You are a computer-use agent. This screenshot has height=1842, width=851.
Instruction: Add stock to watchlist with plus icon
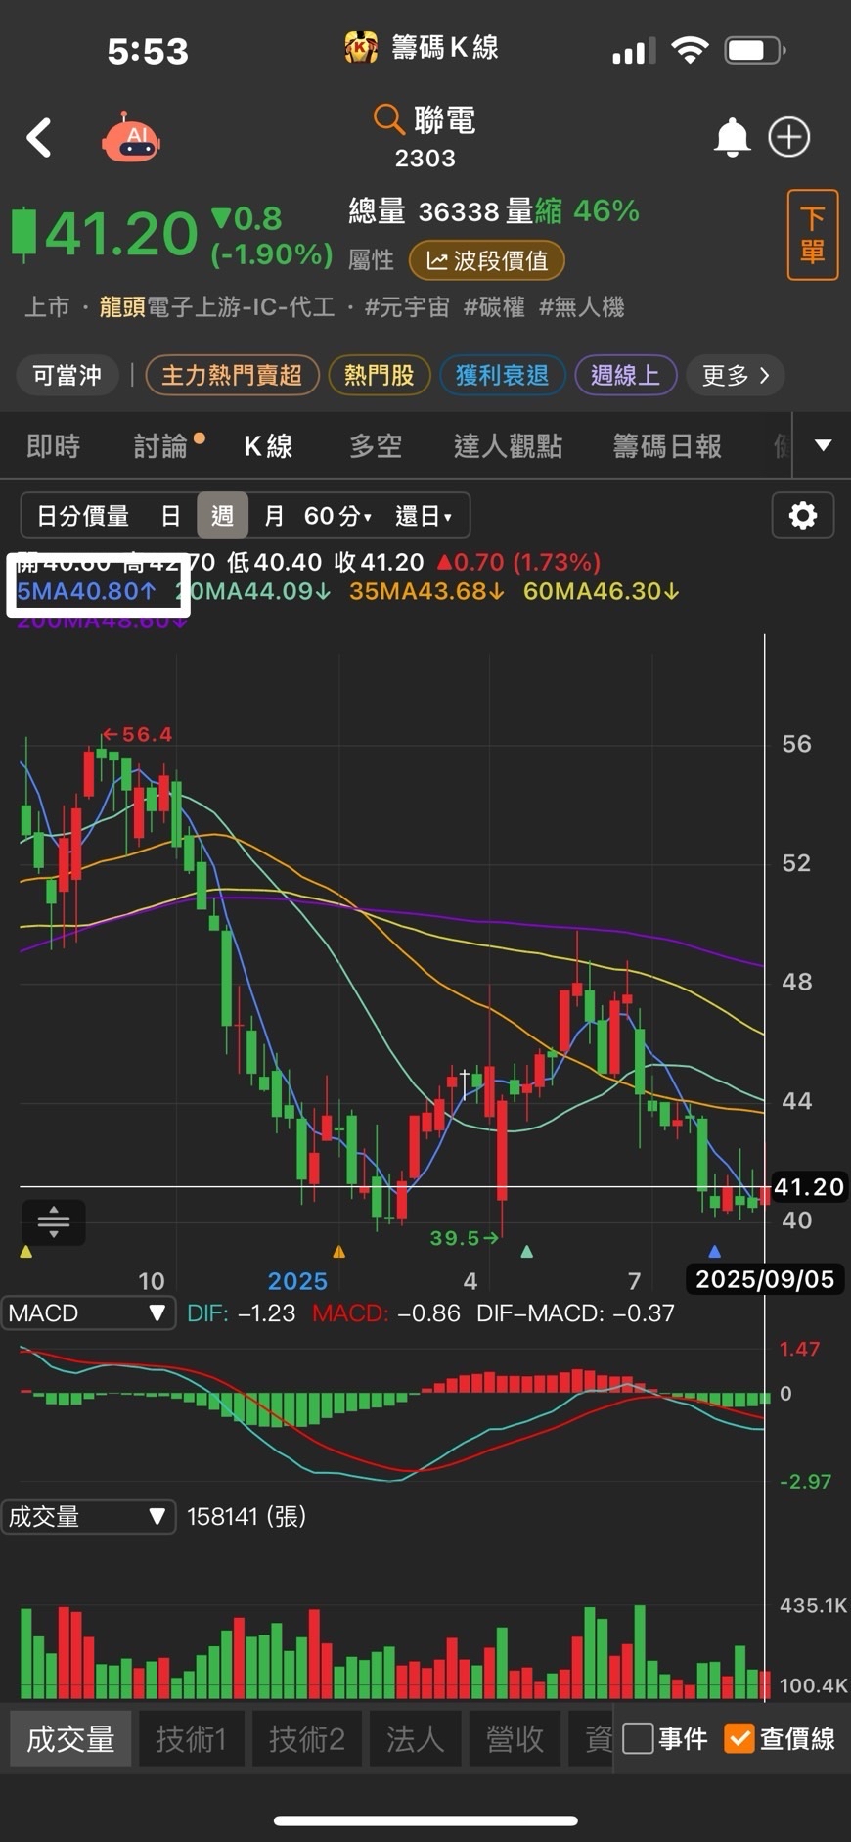[x=789, y=137]
